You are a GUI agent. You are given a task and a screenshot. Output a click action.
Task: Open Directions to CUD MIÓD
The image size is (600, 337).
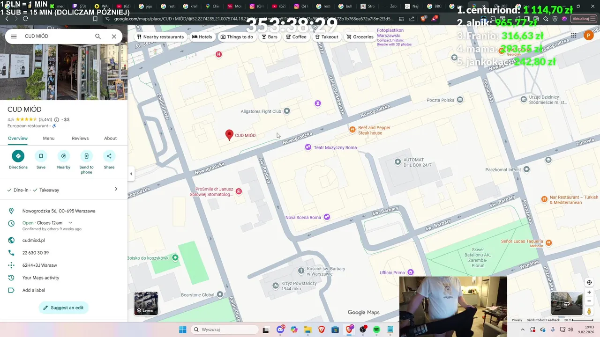18,160
